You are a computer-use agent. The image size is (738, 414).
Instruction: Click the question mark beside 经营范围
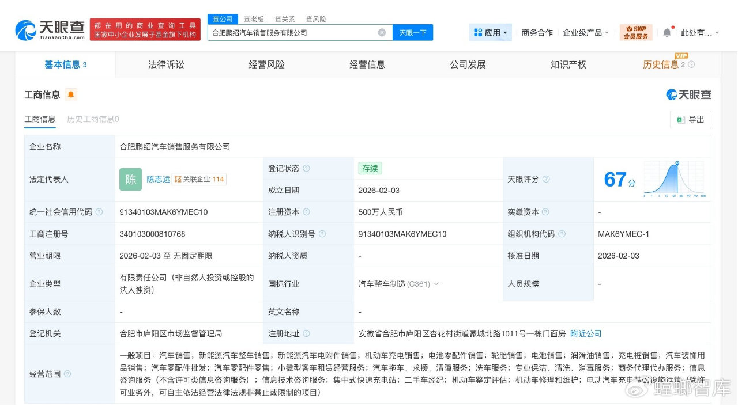pyautogui.click(x=69, y=373)
